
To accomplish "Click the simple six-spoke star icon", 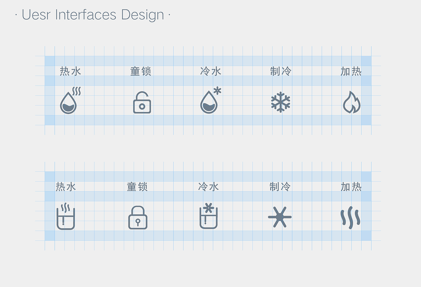I will coord(280,217).
